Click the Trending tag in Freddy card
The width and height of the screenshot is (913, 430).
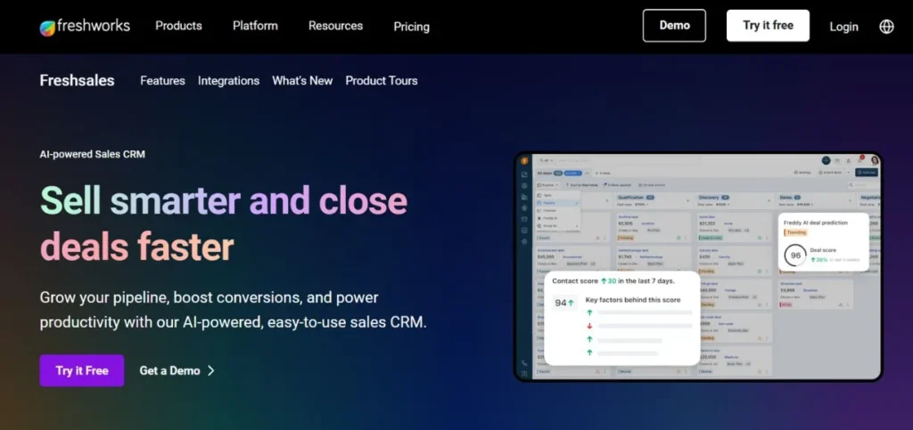796,232
